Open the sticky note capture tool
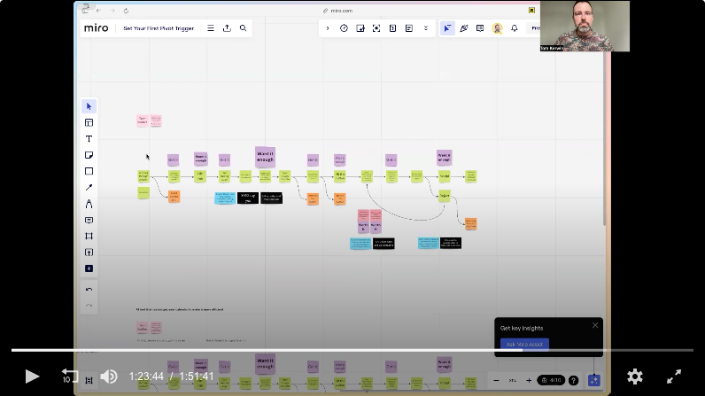Viewport: 705px width, 396px height. click(x=360, y=28)
